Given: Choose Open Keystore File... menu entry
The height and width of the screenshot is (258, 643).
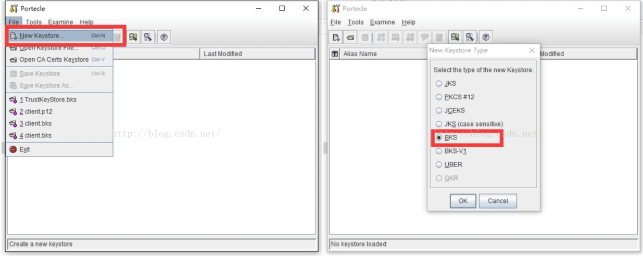Looking at the screenshot, I should [59, 48].
